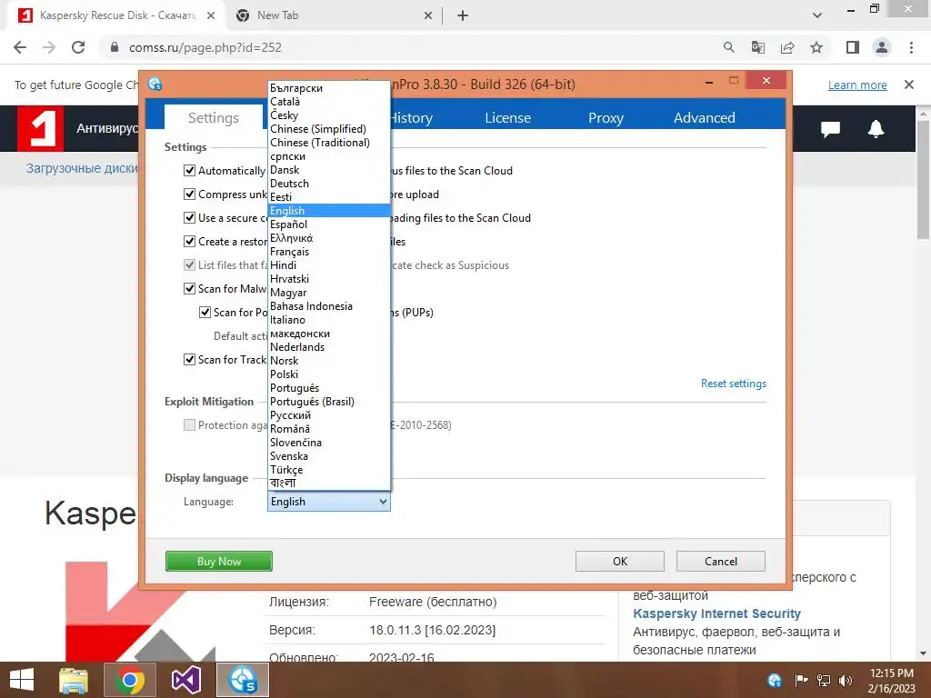Image resolution: width=931 pixels, height=698 pixels.
Task: Click HitmanPro title bar app icon
Action: [155, 85]
